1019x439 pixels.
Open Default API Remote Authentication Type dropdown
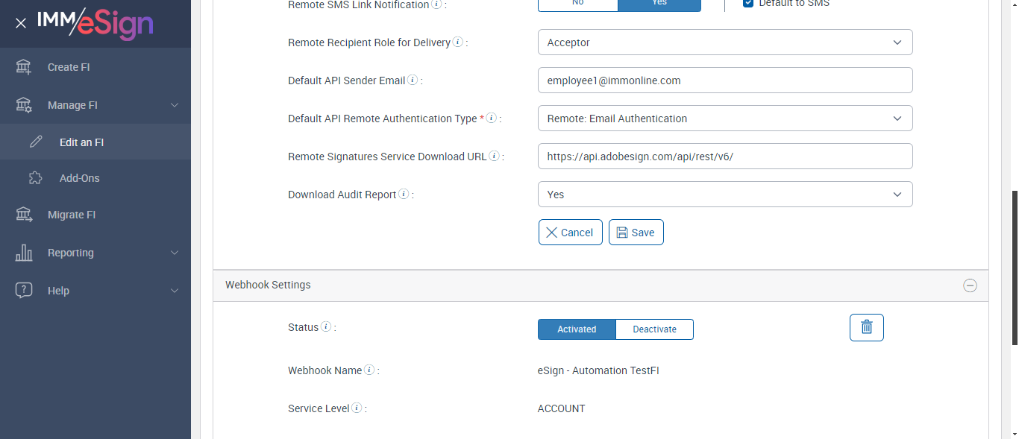click(x=724, y=119)
